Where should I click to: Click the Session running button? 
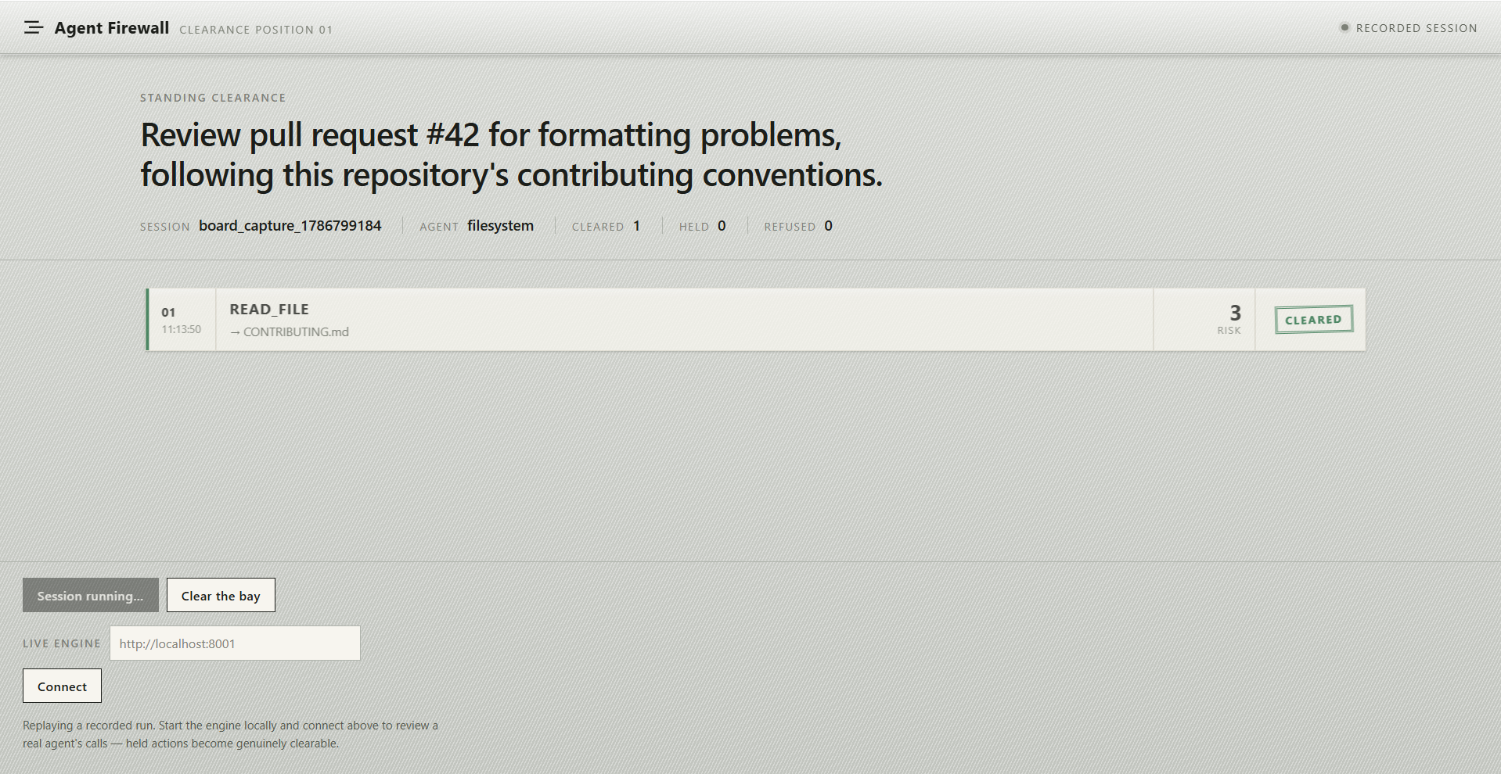point(91,595)
